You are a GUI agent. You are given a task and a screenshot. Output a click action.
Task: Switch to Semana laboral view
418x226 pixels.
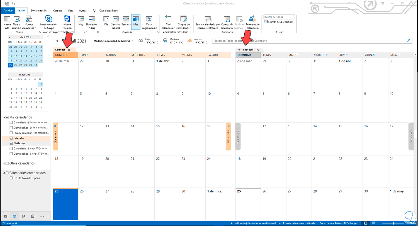point(116,22)
